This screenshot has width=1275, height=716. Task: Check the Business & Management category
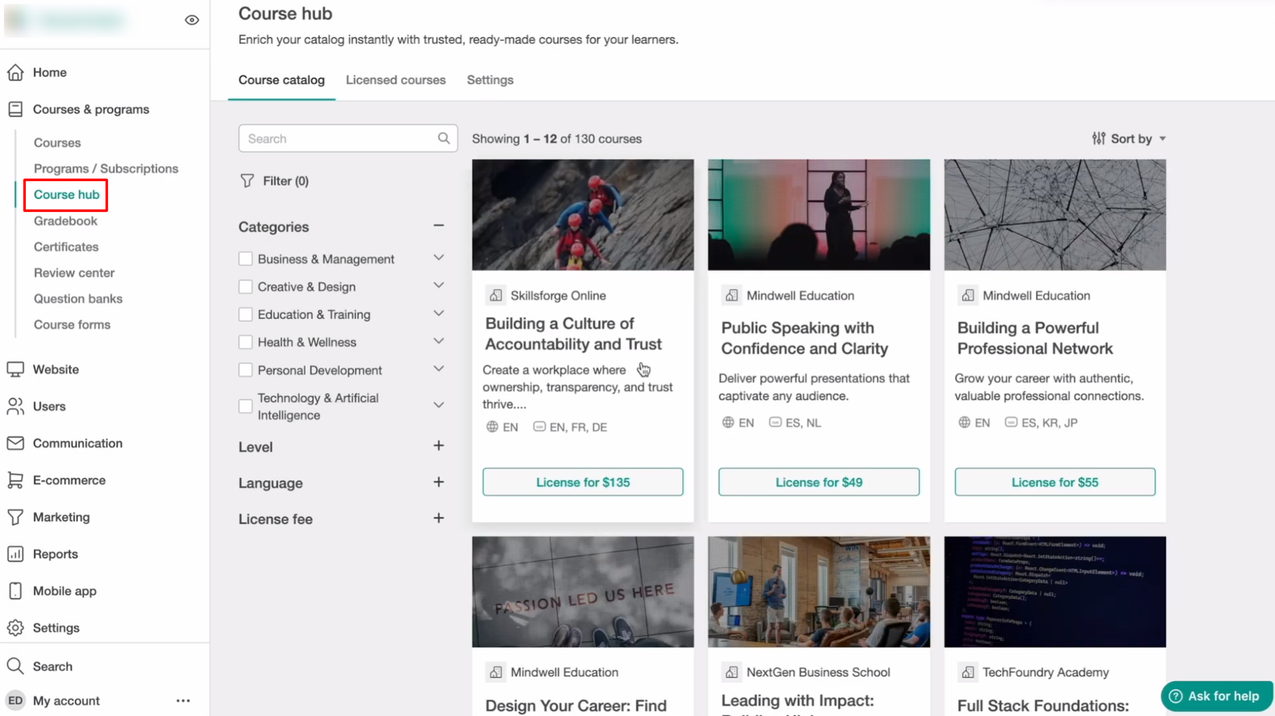tap(246, 259)
